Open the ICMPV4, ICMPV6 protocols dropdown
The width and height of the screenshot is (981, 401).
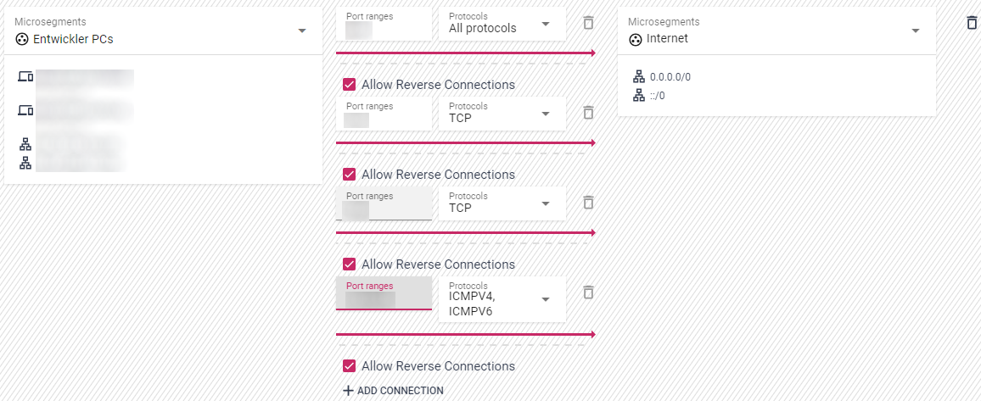(x=546, y=299)
